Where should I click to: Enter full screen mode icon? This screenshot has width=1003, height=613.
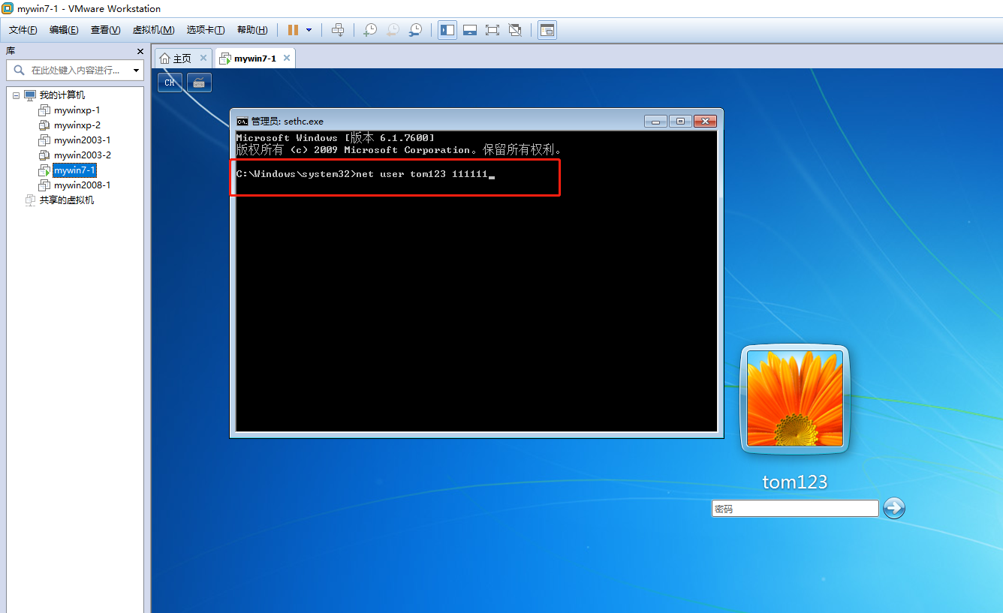(x=492, y=30)
